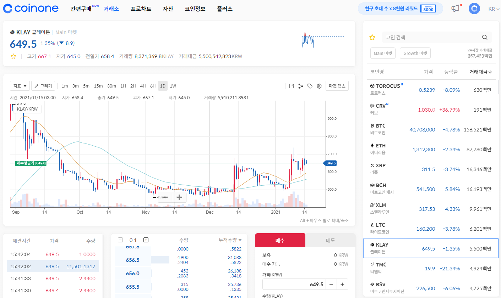Open the 자산 menu
This screenshot has height=298, width=501.
tap(168, 9)
